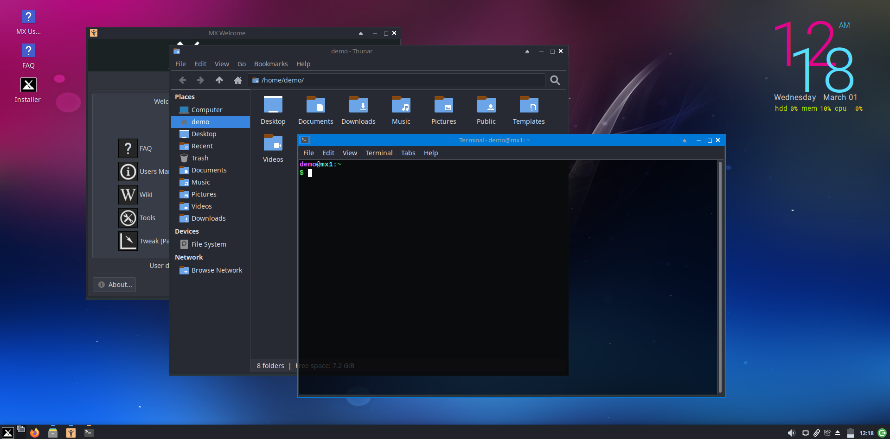Go forward in Thunar toolbar

click(x=200, y=80)
